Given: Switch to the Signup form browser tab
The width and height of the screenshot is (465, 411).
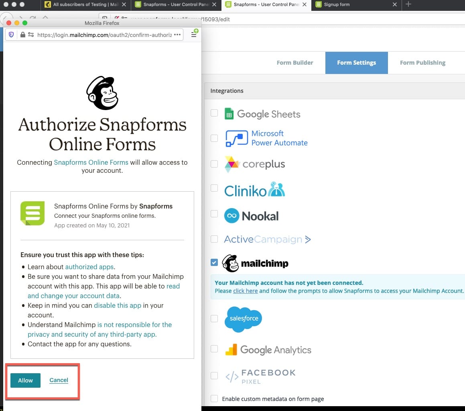Looking at the screenshot, I should pyautogui.click(x=356, y=4).
